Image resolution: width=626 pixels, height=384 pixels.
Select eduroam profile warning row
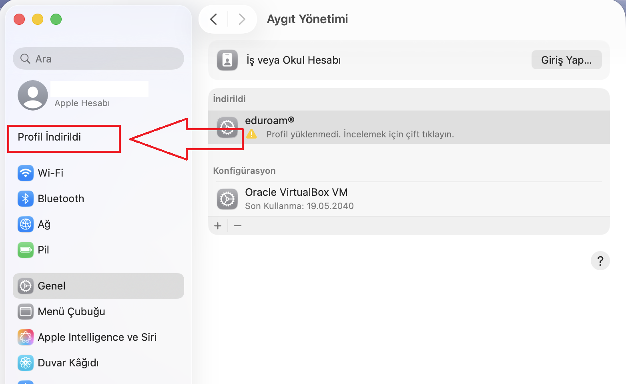tap(359, 127)
